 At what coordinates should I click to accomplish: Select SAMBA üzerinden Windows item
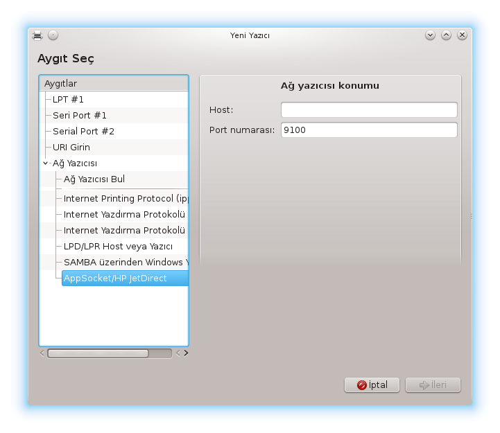click(126, 262)
